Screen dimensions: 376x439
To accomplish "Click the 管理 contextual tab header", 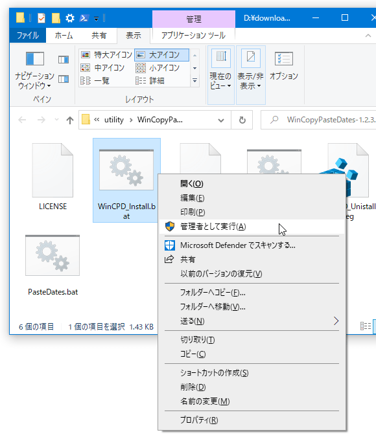I will (x=194, y=19).
